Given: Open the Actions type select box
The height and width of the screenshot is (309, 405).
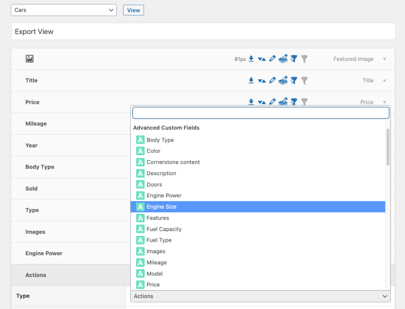Looking at the screenshot, I should 260,296.
